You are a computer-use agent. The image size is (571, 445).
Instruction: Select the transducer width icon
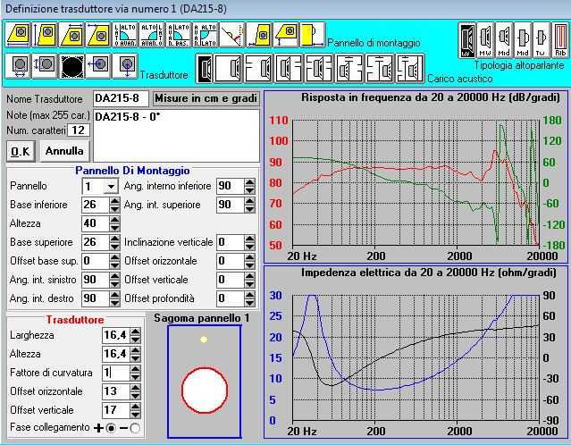[20, 66]
